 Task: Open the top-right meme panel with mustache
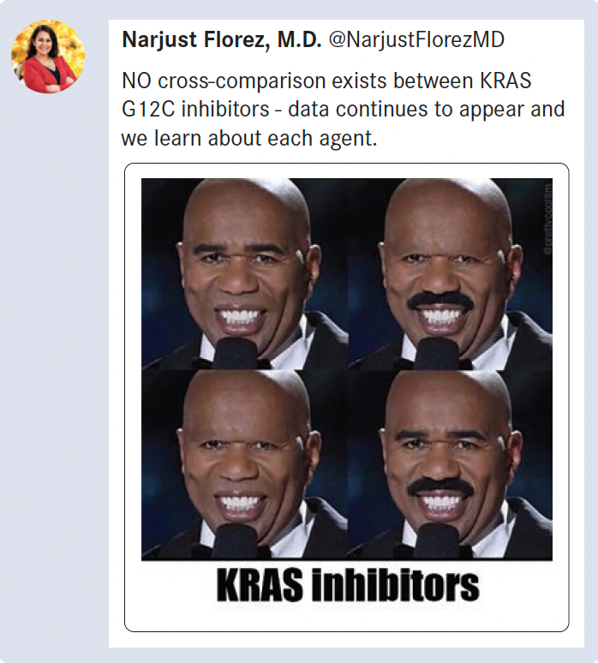[x=450, y=273]
